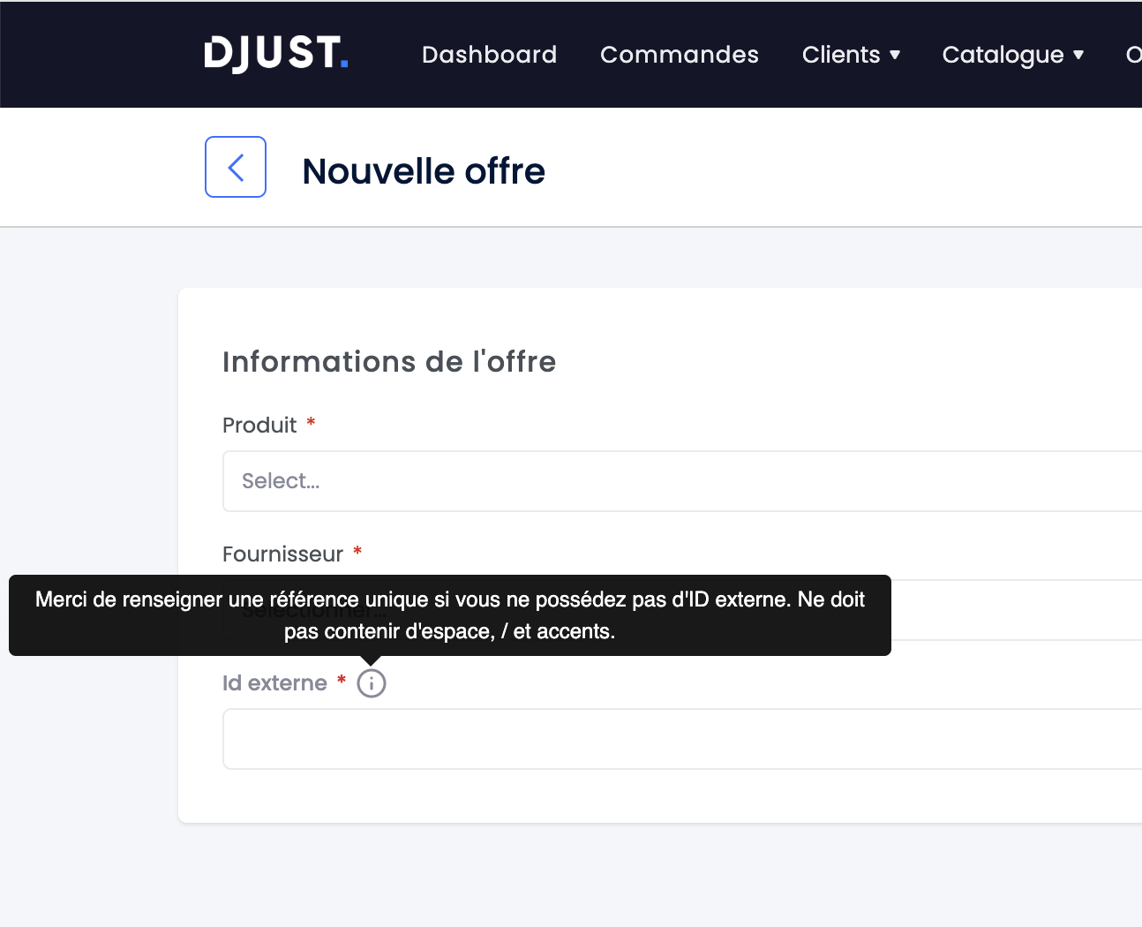Expand the Catalogue dropdown menu
Viewport: 1142px width, 927px height.
pos(1013,55)
